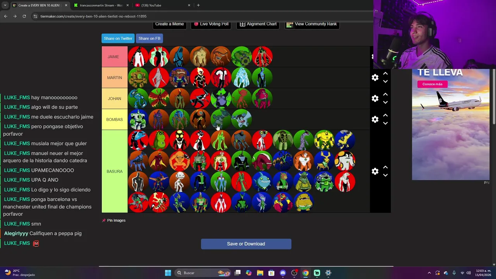Go back in browser history
The height and width of the screenshot is (279, 496).
5,16
